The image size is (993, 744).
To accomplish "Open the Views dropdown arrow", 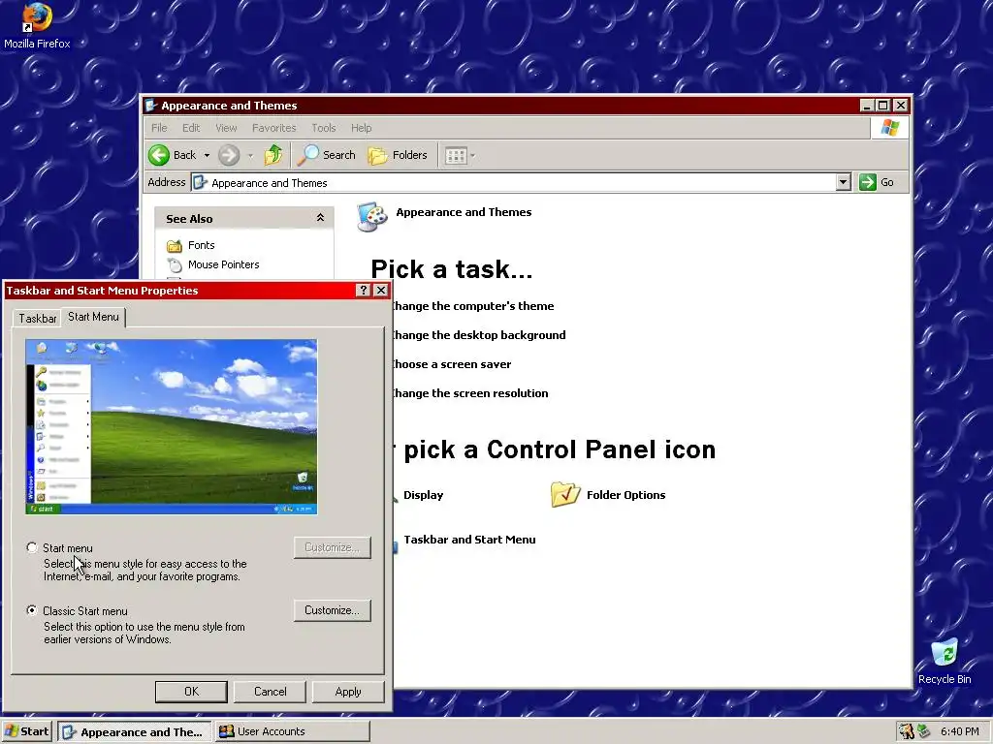I will tap(472, 155).
